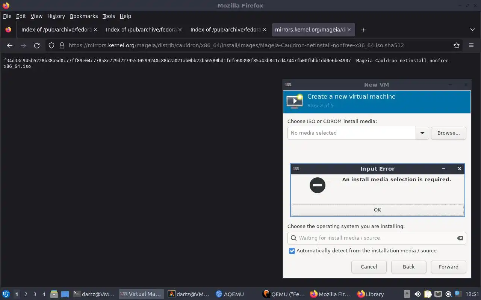
Task: Switch to Mozilla Firefox taskbar entry
Action: 331,294
